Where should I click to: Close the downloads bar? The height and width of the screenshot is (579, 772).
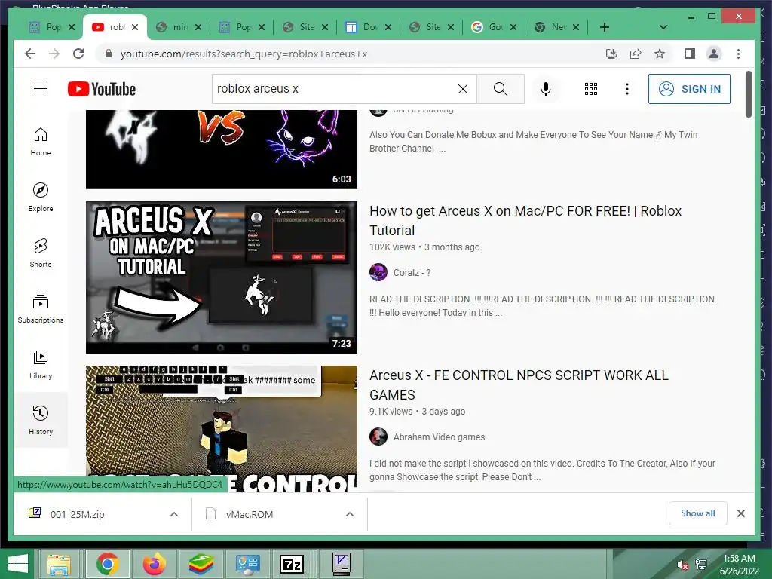coord(740,513)
